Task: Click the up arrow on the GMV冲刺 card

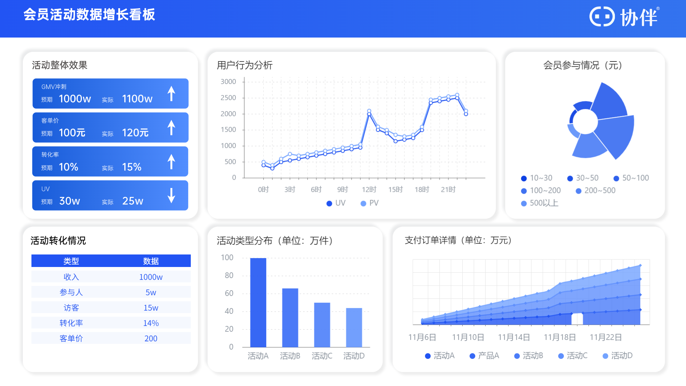Action: click(x=171, y=94)
